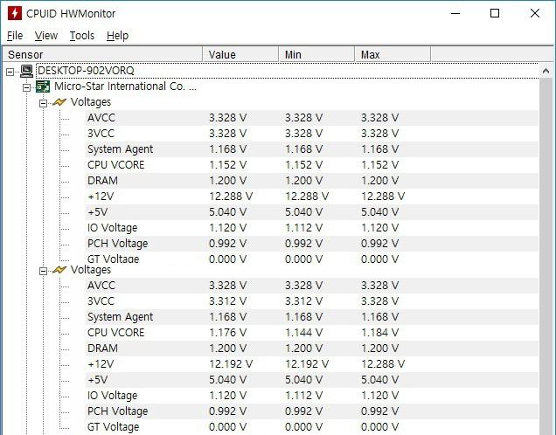The image size is (556, 435).
Task: Collapse the DESKTOP-902VORQ tree node
Action: point(10,72)
